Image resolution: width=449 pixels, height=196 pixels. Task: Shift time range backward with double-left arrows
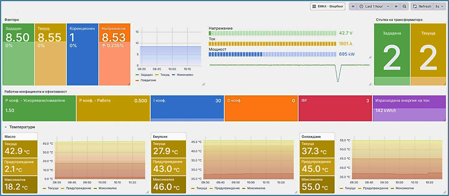pyautogui.click(x=353, y=6)
